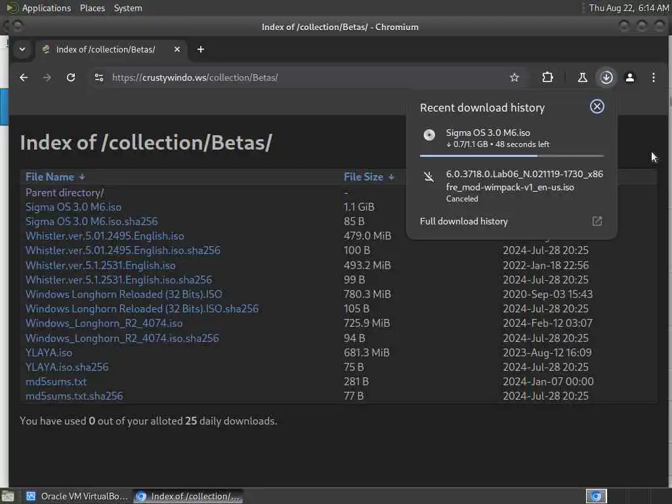Screen dimensions: 672x504
Task: Open the System menu
Action: [128, 8]
